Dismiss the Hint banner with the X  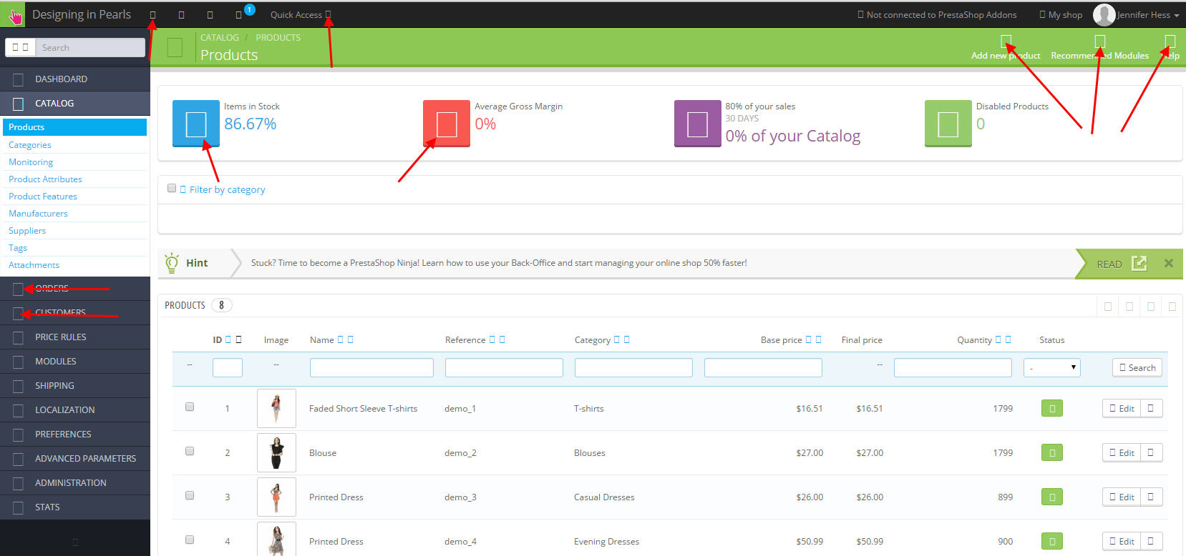pos(1169,263)
